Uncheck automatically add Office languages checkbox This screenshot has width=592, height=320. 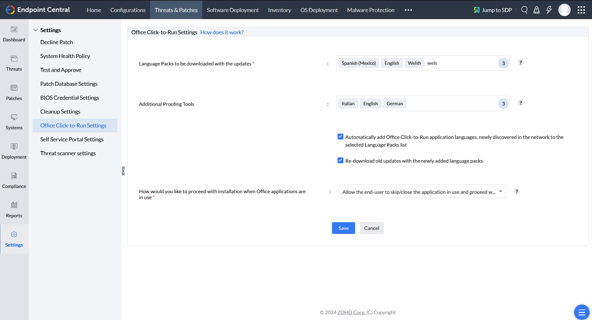click(340, 137)
